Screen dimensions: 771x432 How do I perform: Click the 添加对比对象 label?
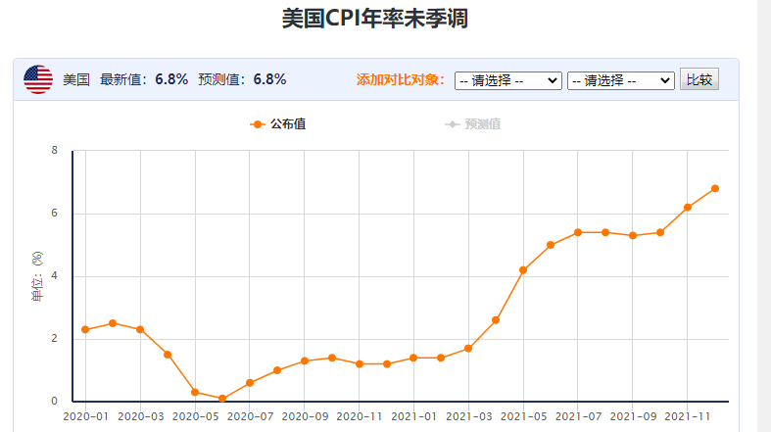[x=401, y=80]
